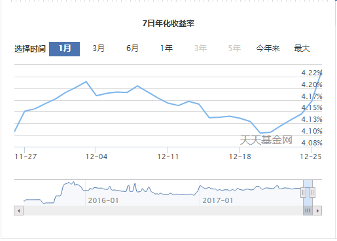Click the 选择时间 label
Viewport: 337px width, 241px height.
(x=30, y=49)
